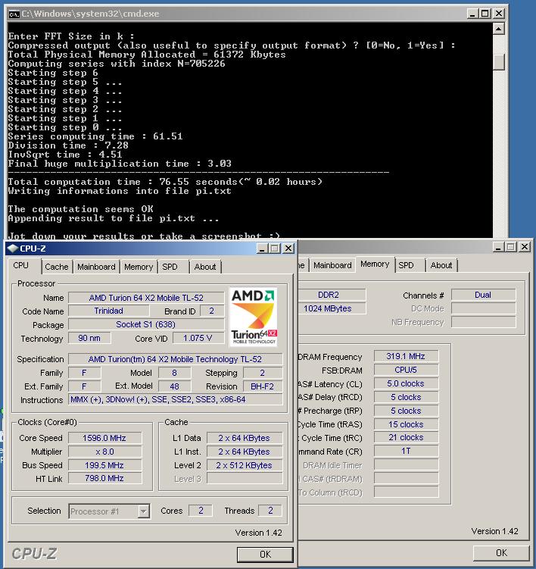Minimize the rear CPU-Z Memory window
The height and width of the screenshot is (569, 536).
(x=498, y=247)
